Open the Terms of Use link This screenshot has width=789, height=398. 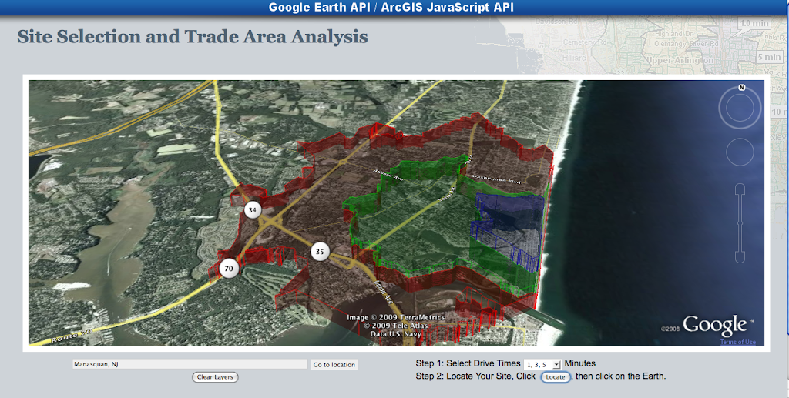[x=737, y=343]
